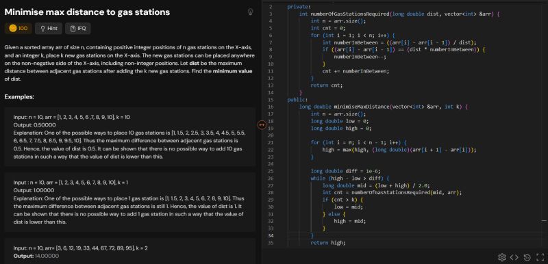
Task: Click the bold word dist in the description
Action: 195,64
